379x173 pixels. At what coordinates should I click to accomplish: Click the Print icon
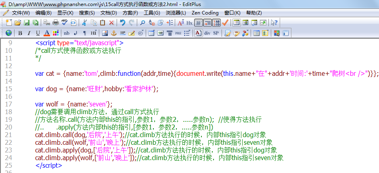pyautogui.click(x=56, y=23)
